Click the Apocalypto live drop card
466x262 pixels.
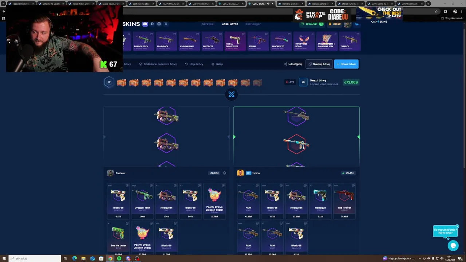pyautogui.click(x=281, y=41)
